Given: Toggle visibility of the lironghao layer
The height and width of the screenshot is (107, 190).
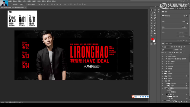Looking at the screenshot, I should tap(162, 66).
